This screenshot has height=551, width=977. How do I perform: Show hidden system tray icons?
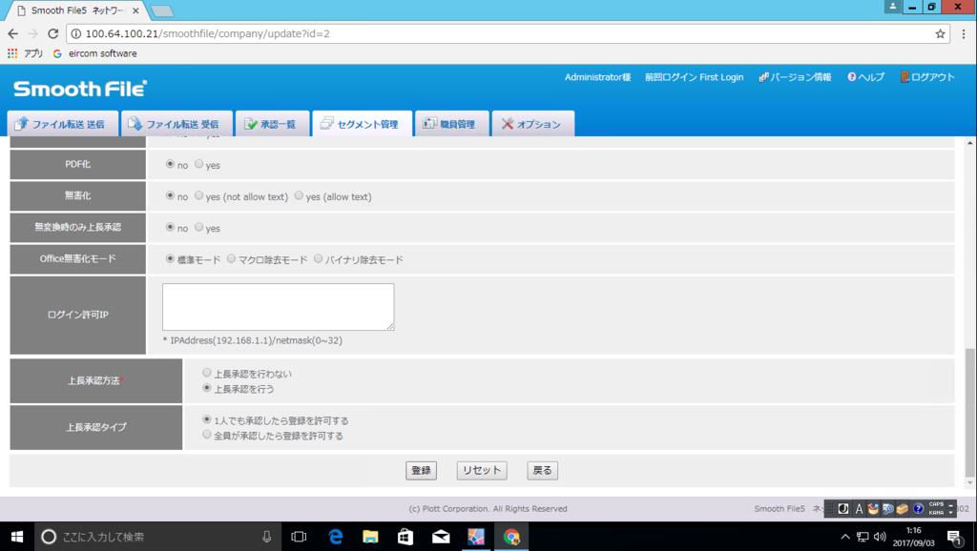click(x=845, y=537)
